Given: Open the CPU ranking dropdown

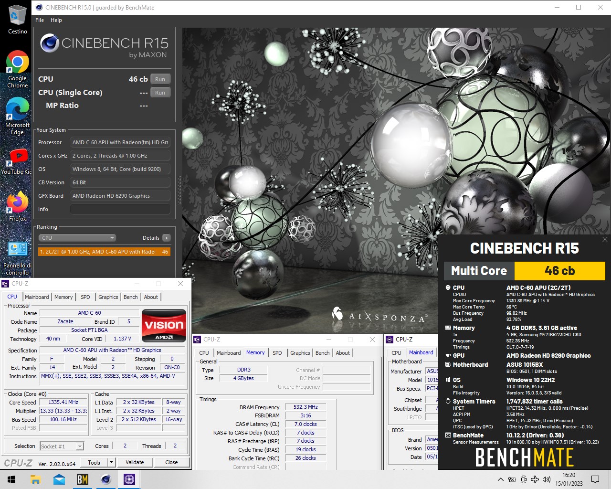Looking at the screenshot, I should (x=77, y=238).
